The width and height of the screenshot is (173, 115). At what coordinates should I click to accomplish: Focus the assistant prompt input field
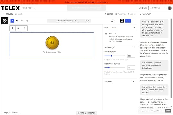point(152,111)
